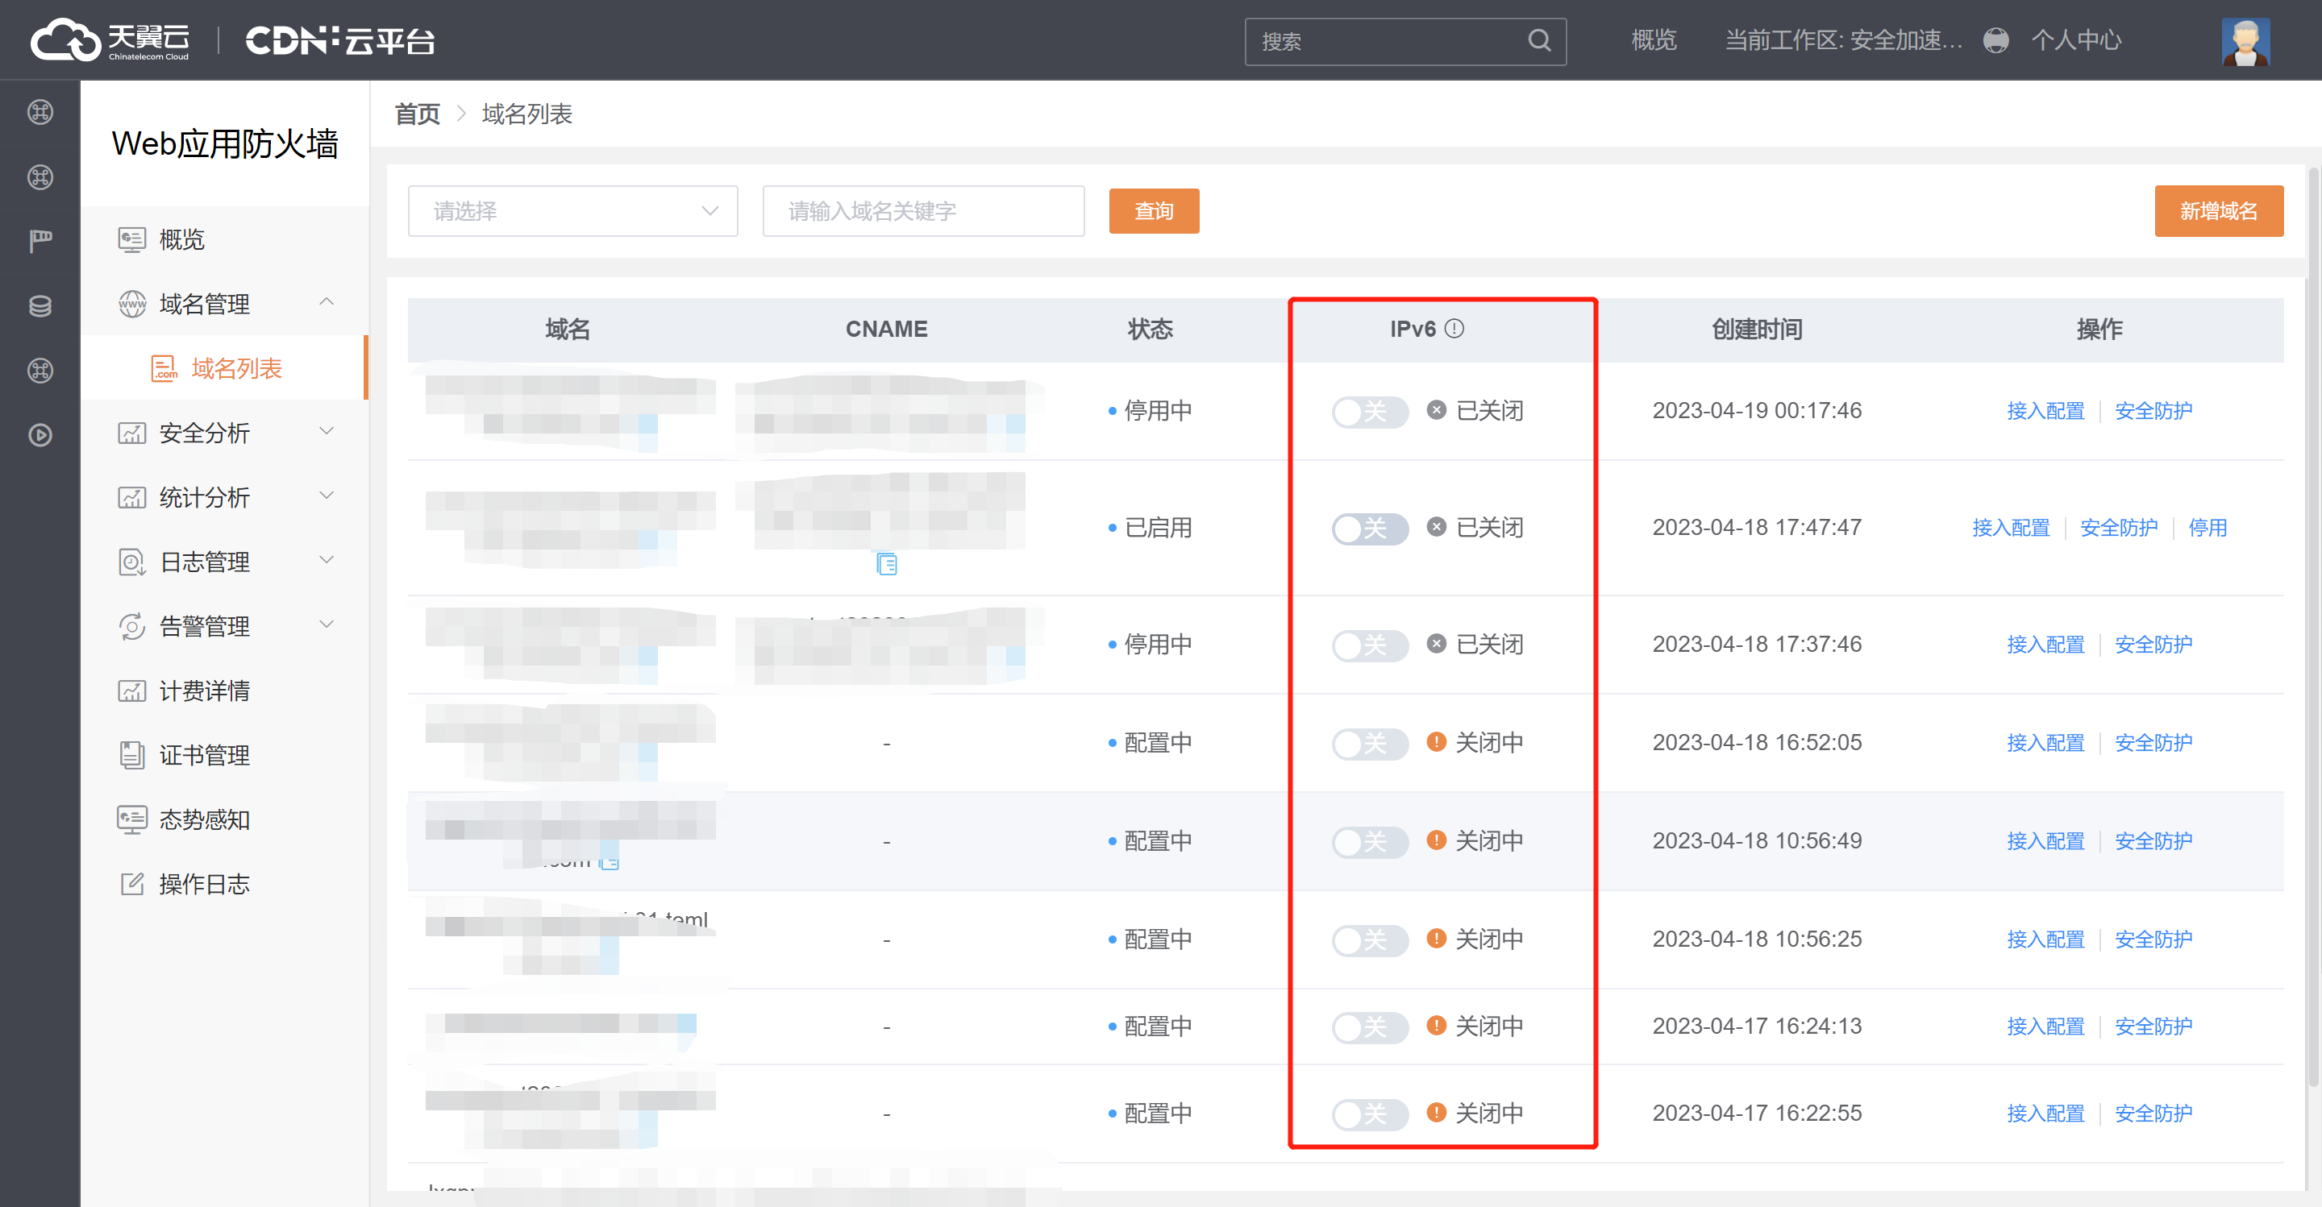Click the 计费详情 chart icon

pyautogui.click(x=131, y=691)
